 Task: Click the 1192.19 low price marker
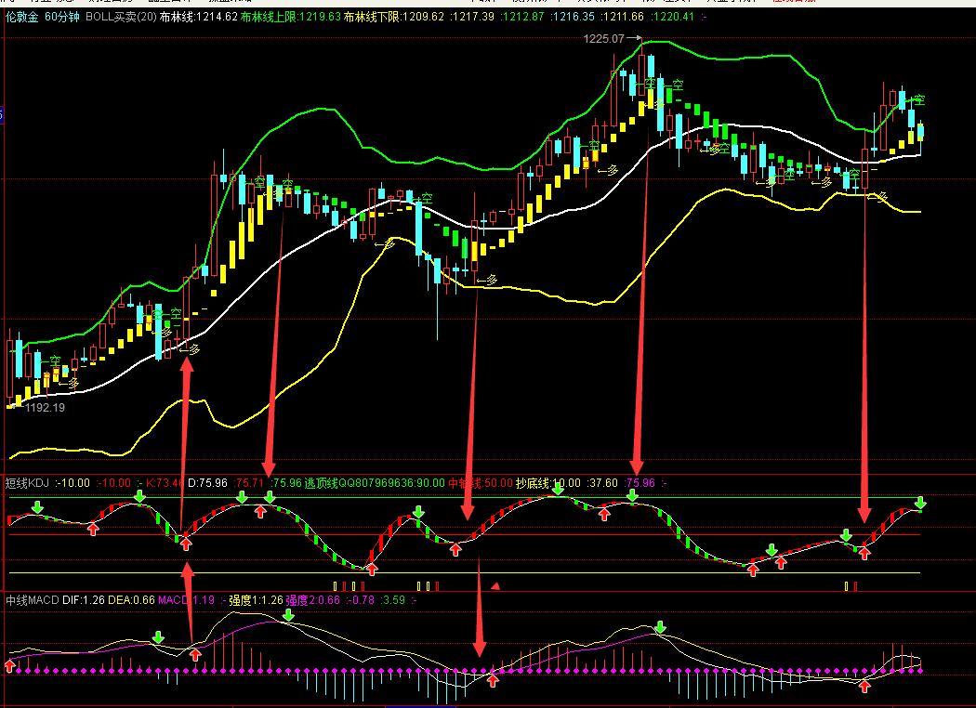tap(45, 408)
